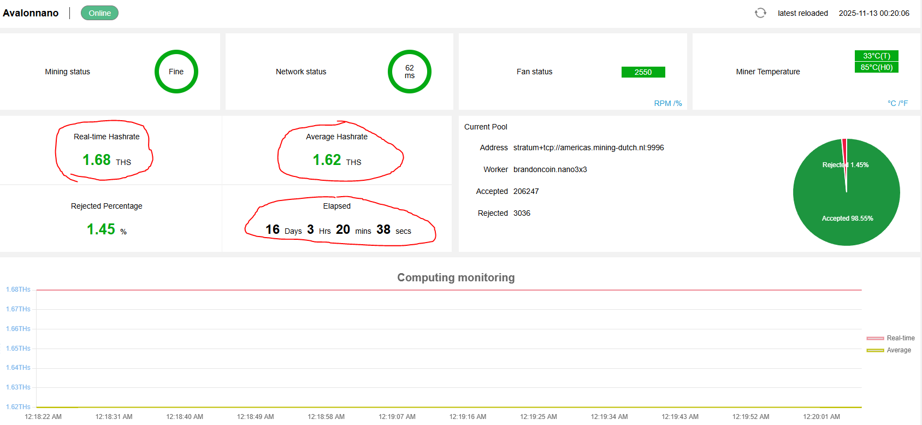
Task: Click the Network status 62 ms ring
Action: (409, 72)
